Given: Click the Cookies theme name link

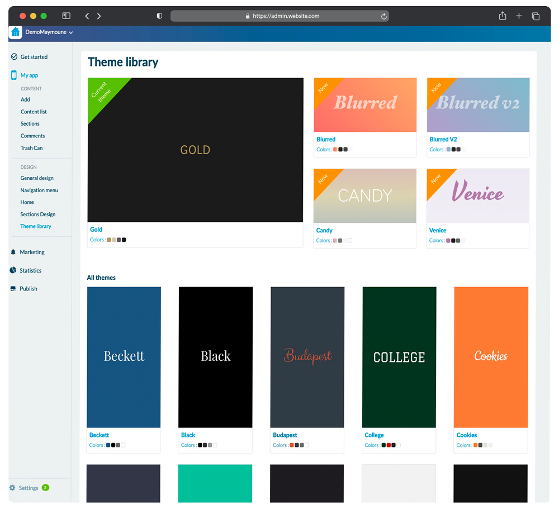Looking at the screenshot, I should [467, 435].
